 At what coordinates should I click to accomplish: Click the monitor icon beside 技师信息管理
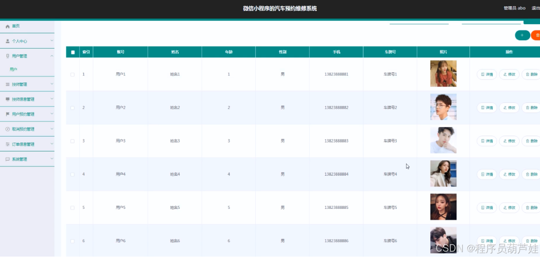click(x=8, y=99)
